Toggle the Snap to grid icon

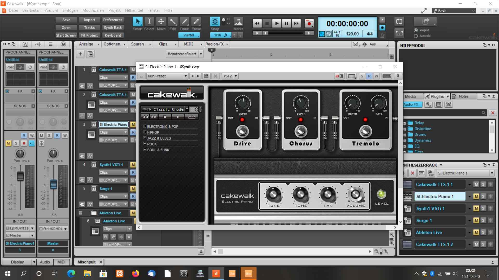[x=215, y=22]
